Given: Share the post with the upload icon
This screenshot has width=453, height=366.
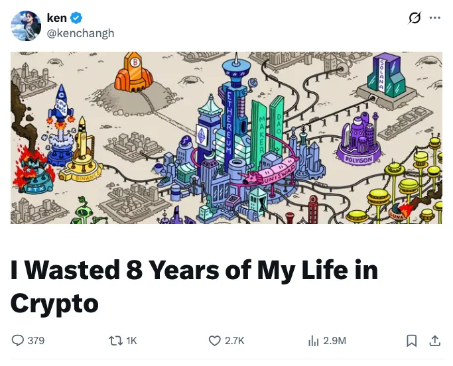Looking at the screenshot, I should click(x=435, y=341).
